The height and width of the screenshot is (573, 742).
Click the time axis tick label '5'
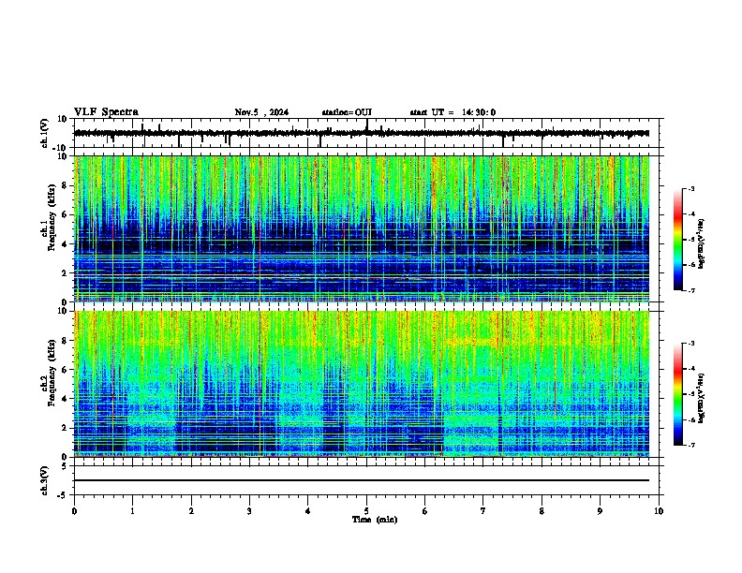(366, 511)
